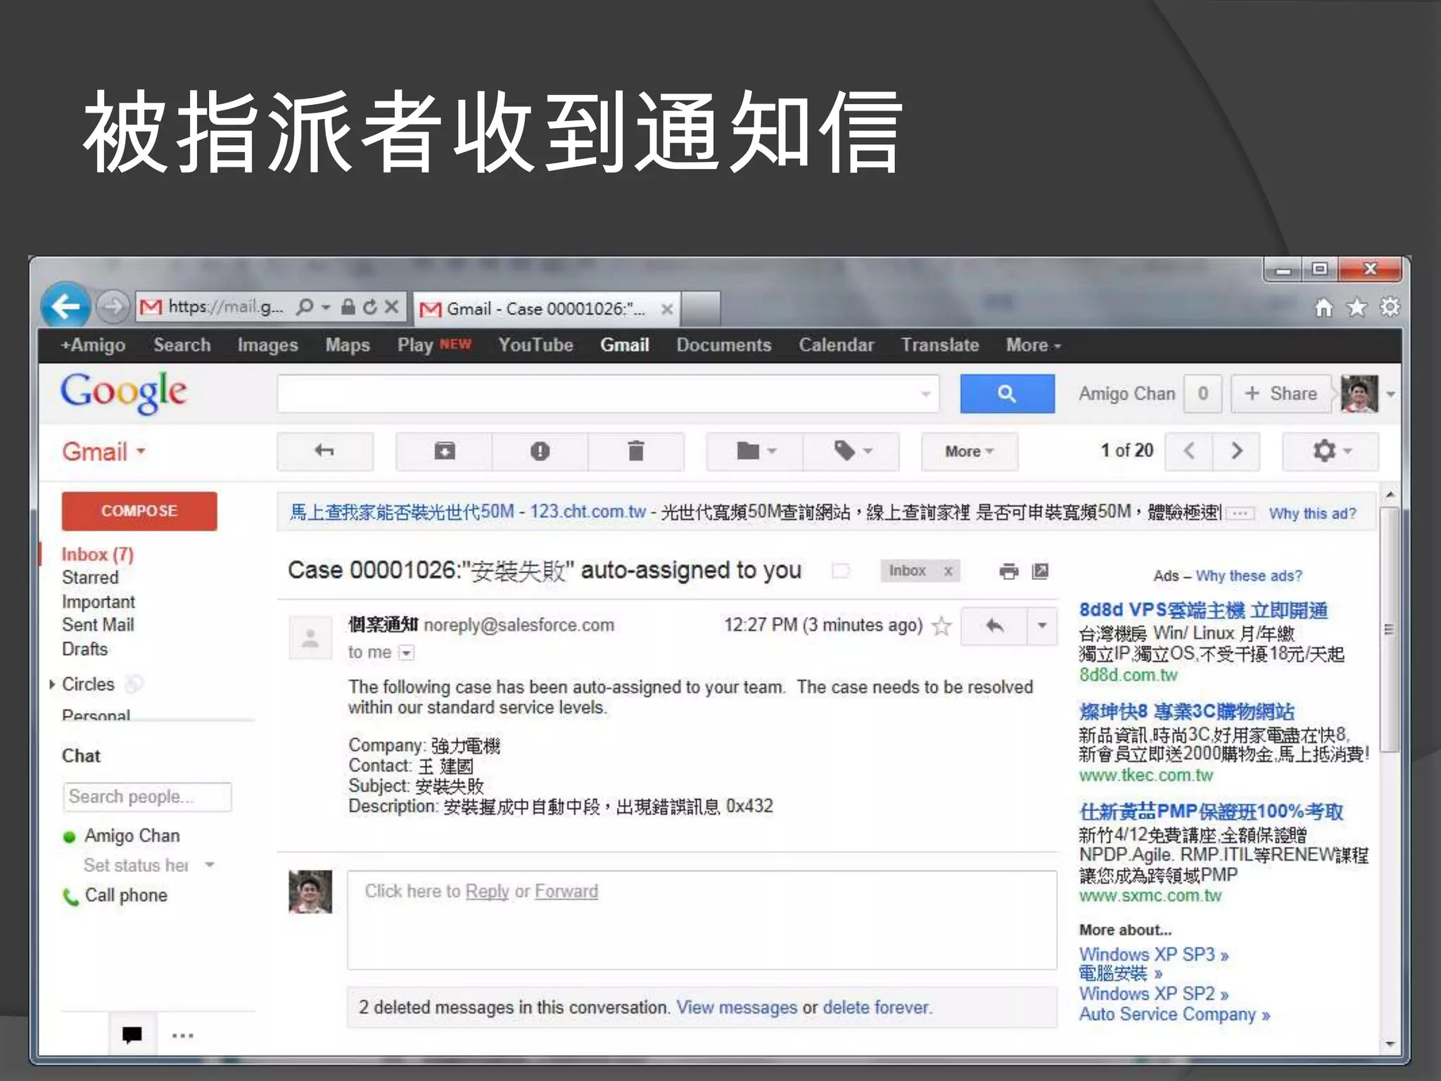This screenshot has width=1441, height=1081.
Task: Open Documents in Google bar
Action: tap(723, 346)
